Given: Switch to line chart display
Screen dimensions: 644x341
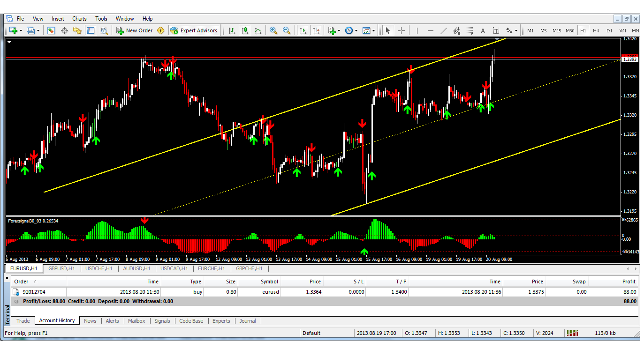Looking at the screenshot, I should click(258, 30).
